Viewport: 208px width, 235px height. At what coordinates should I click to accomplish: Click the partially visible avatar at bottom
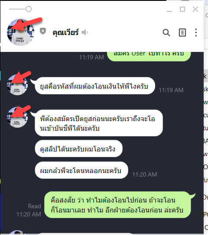(17, 232)
